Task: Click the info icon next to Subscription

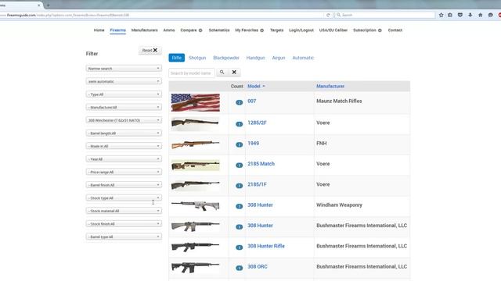Action: pos(380,30)
